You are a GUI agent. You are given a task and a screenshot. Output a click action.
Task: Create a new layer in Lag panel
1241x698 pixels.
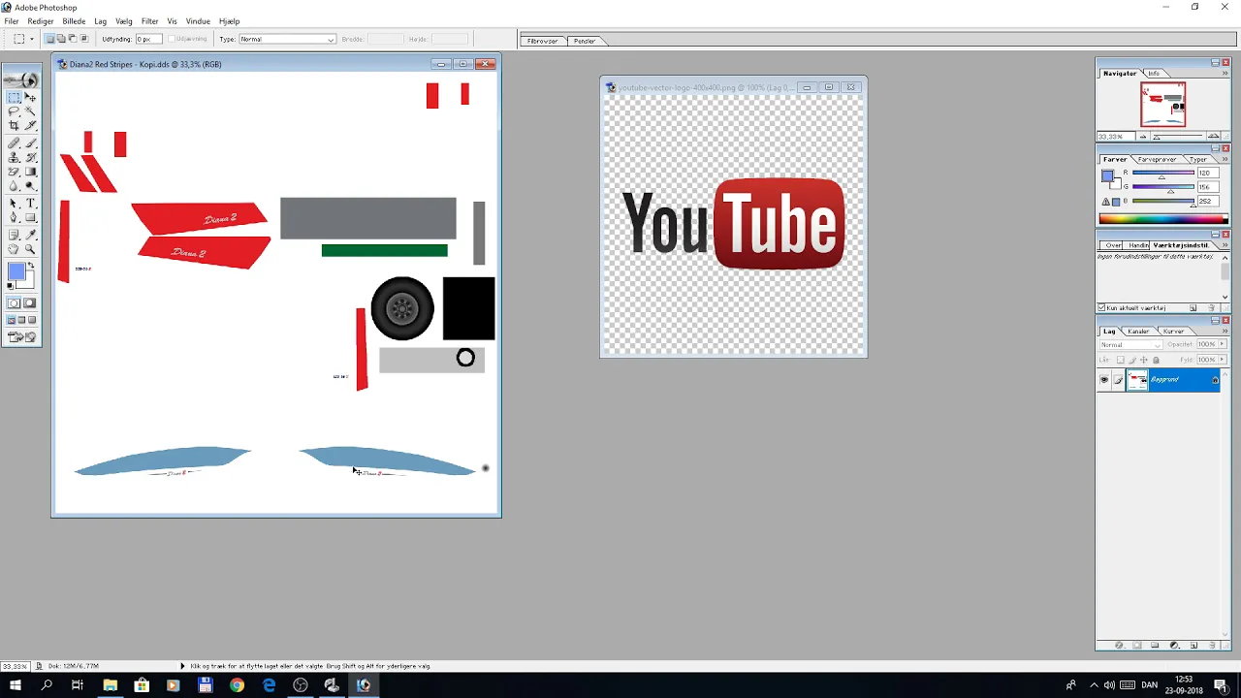pos(1193,645)
